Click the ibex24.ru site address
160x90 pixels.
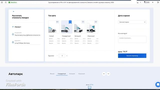click(14, 2)
